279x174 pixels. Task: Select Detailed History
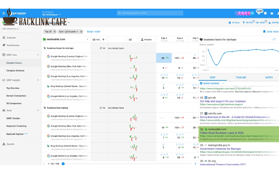coord(14,63)
